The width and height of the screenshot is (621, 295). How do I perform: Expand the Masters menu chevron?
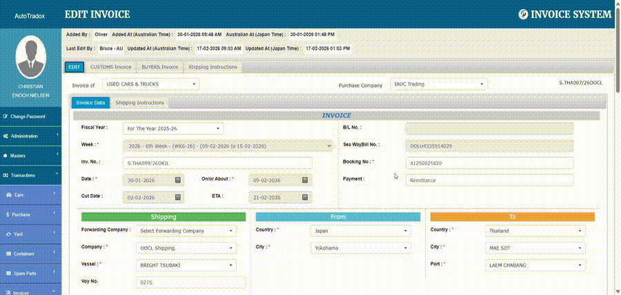tap(57, 154)
